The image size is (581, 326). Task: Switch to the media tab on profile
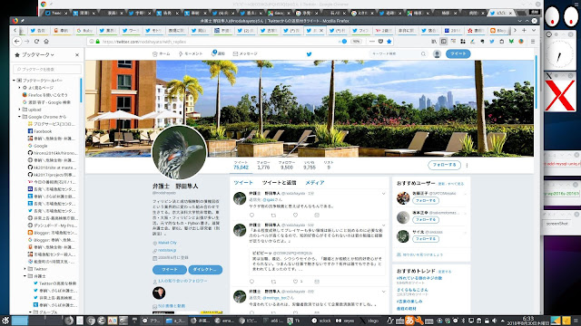coord(315,183)
